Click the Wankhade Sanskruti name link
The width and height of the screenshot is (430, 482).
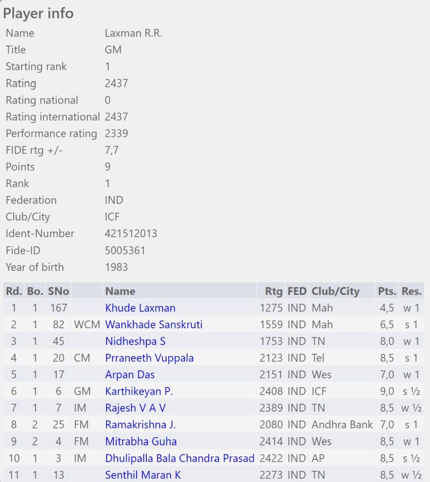(x=153, y=324)
